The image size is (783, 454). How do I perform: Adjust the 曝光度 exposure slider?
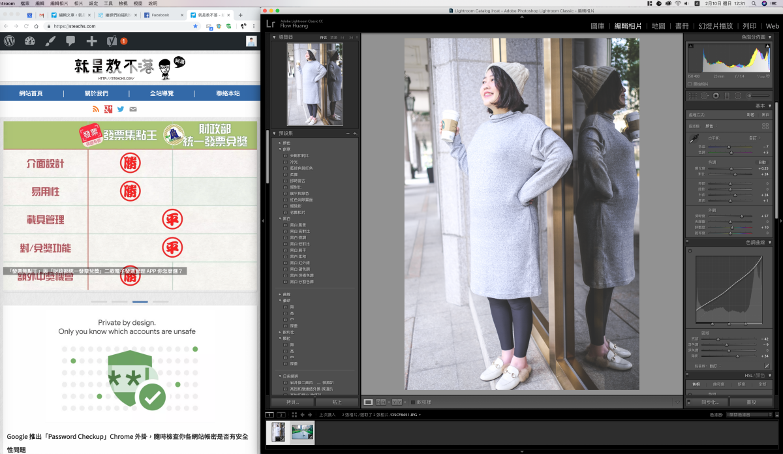pyautogui.click(x=731, y=168)
